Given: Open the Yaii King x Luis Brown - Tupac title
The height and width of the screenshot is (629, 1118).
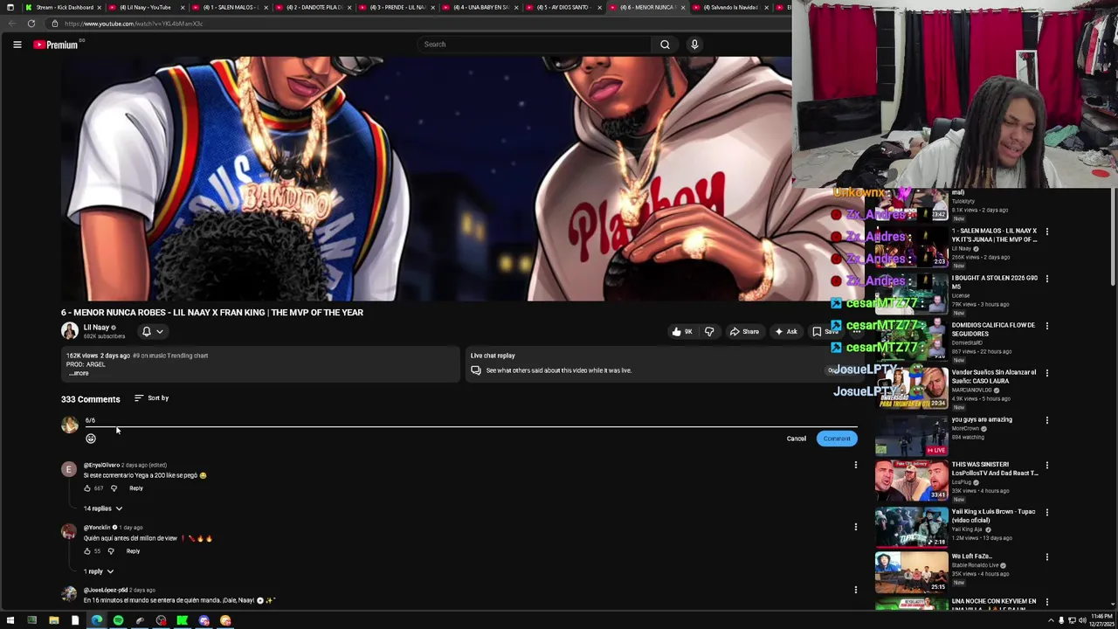Looking at the screenshot, I should click(993, 516).
